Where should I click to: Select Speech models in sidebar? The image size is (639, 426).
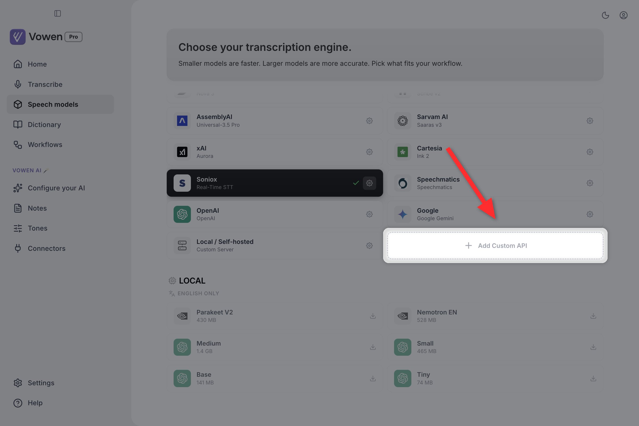click(x=60, y=104)
